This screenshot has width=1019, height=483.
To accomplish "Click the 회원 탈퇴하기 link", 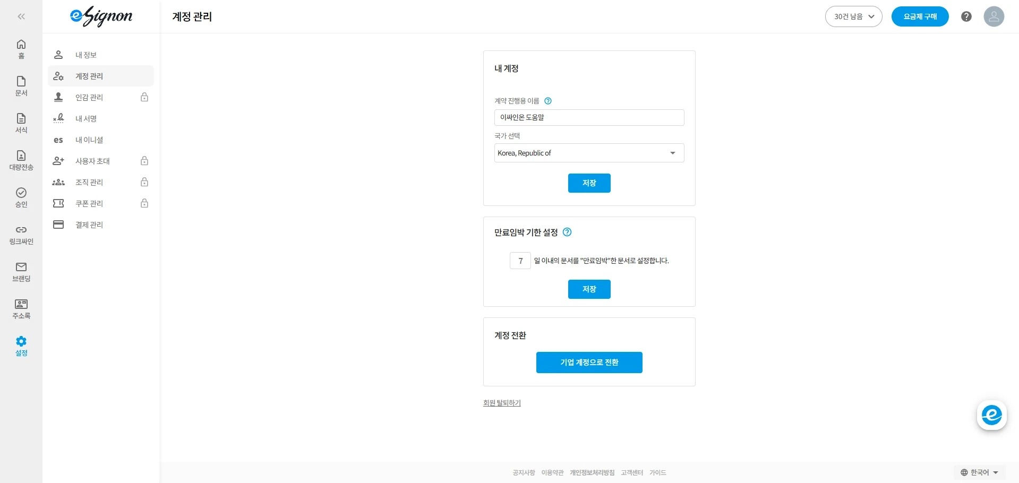I will click(x=502, y=403).
